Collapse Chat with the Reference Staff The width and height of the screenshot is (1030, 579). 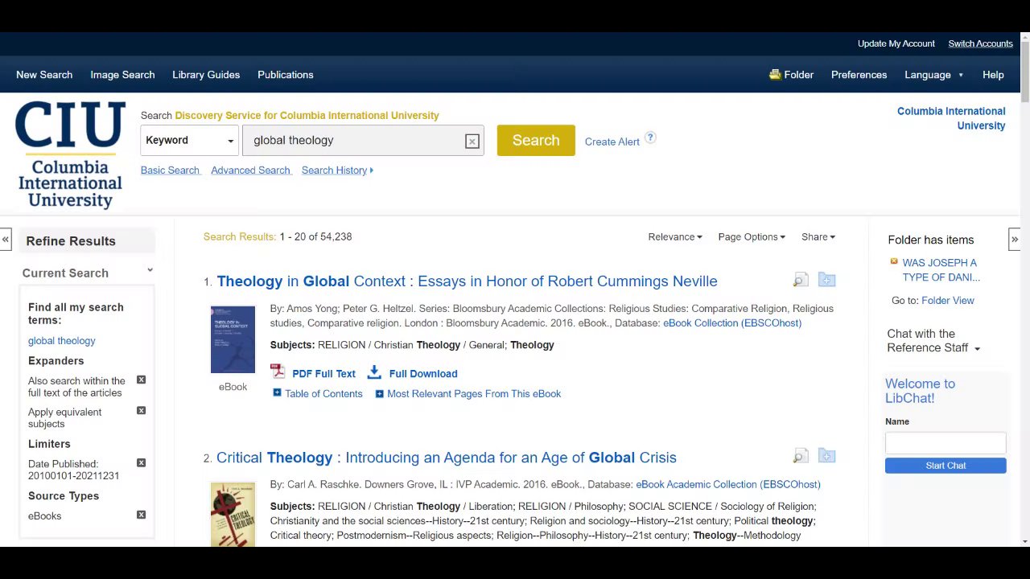978,349
